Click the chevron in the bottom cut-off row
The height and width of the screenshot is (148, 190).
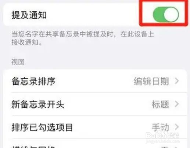tap(177, 147)
